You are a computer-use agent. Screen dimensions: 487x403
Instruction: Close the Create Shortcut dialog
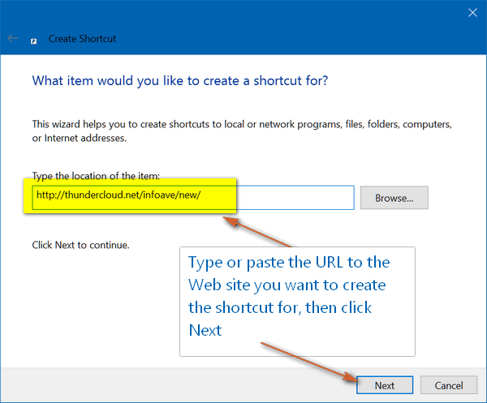click(472, 13)
